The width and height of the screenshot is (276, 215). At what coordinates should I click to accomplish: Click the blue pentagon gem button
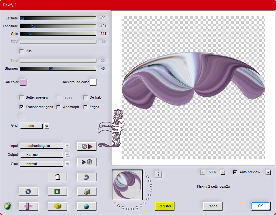click(87, 206)
